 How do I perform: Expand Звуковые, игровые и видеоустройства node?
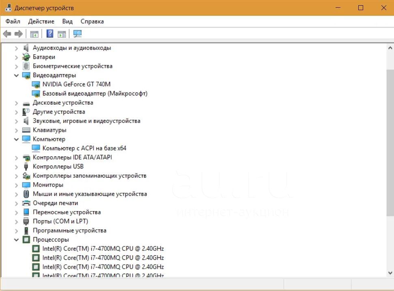[16, 121]
